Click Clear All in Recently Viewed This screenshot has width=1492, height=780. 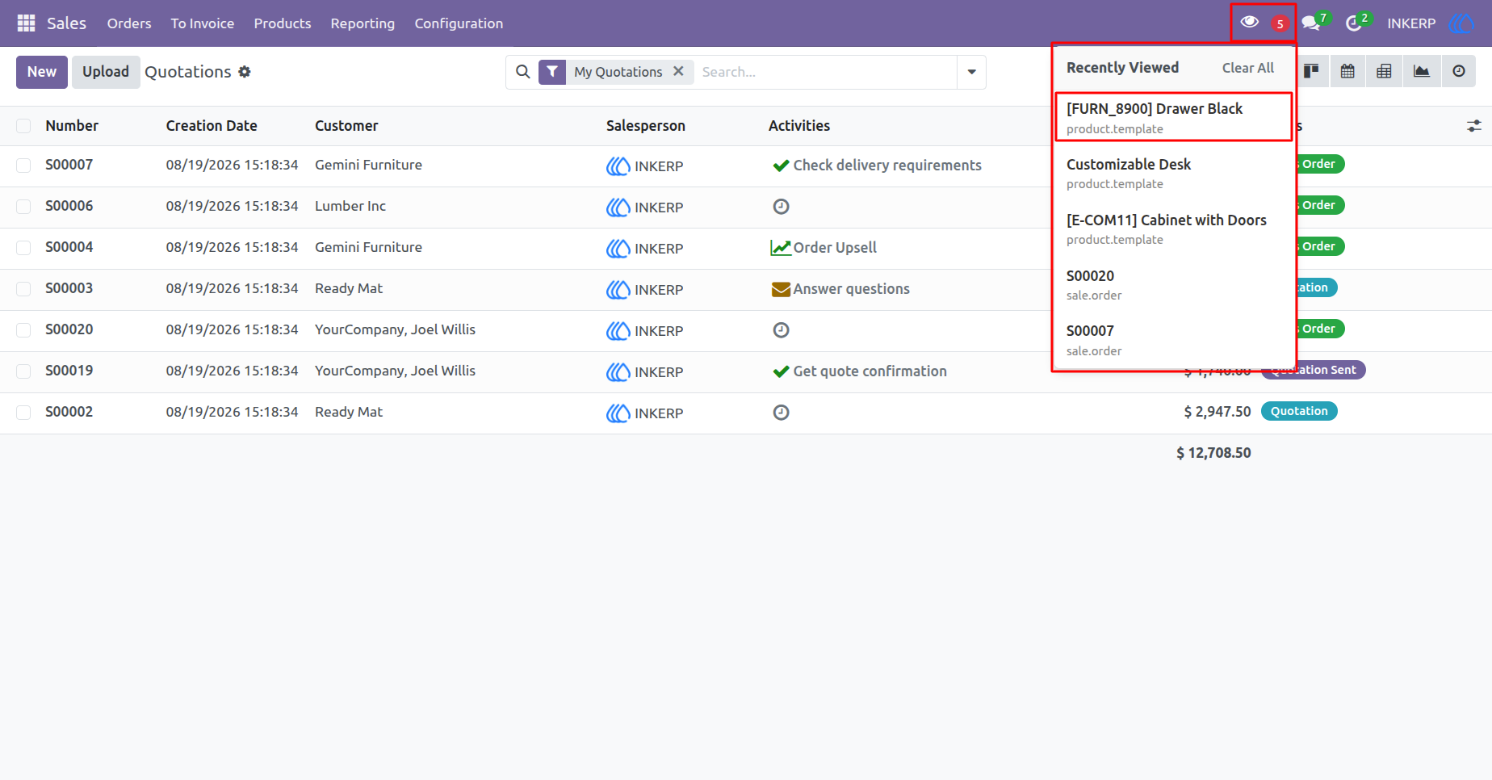[1247, 68]
